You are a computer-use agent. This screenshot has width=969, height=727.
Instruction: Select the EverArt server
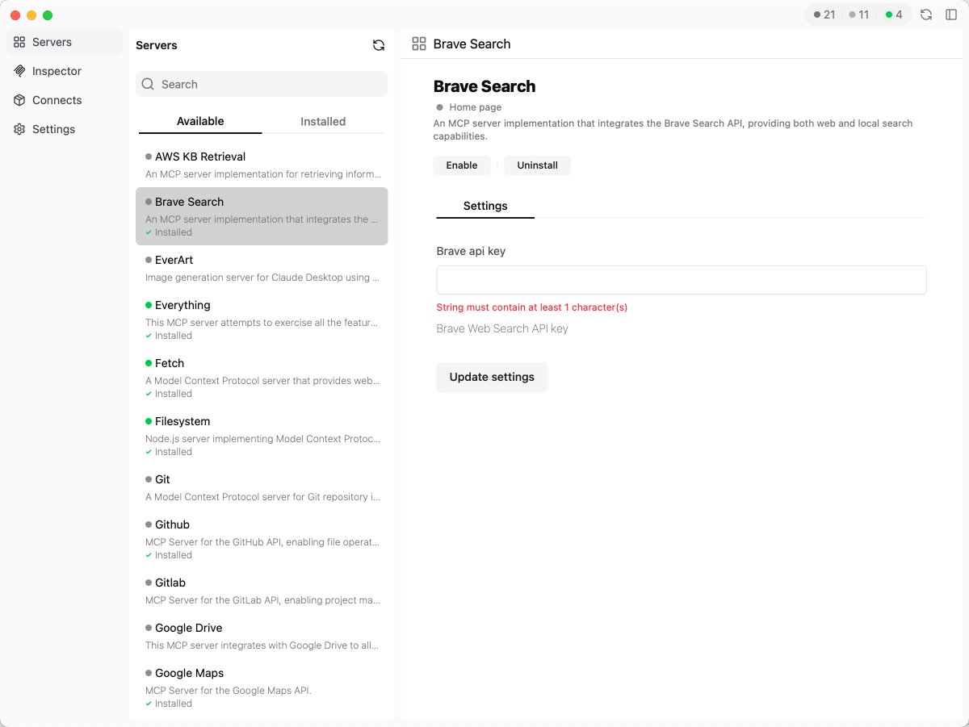pos(262,268)
